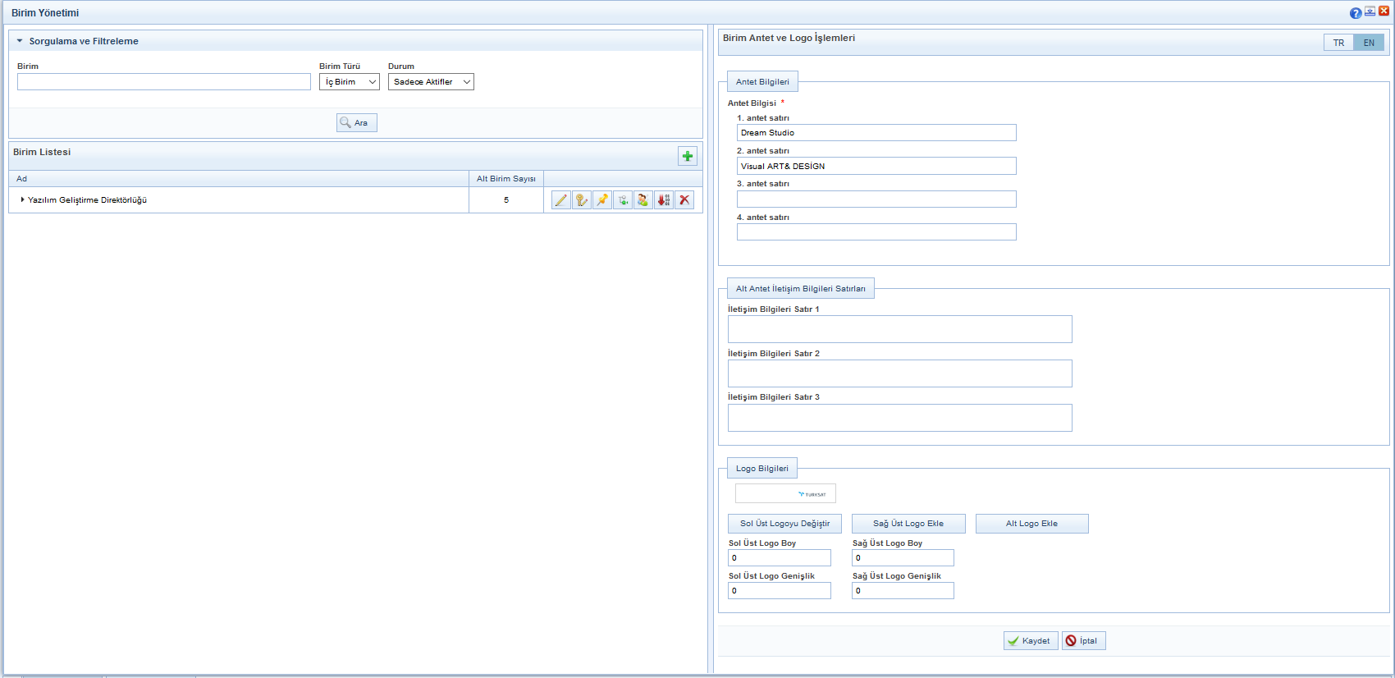Image resolution: width=1395 pixels, height=678 pixels.
Task: Click the green node hierarchy icon in the row
Action: click(623, 200)
